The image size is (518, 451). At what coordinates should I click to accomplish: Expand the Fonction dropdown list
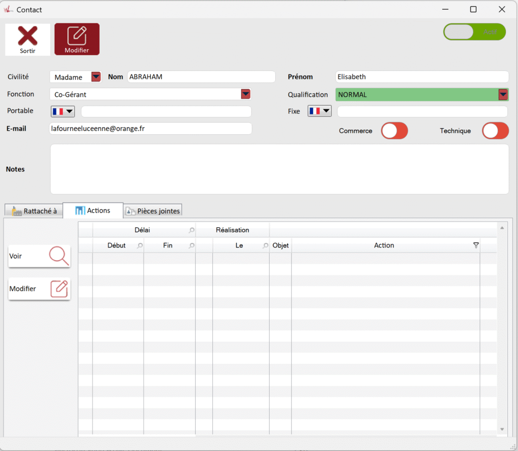pos(245,94)
